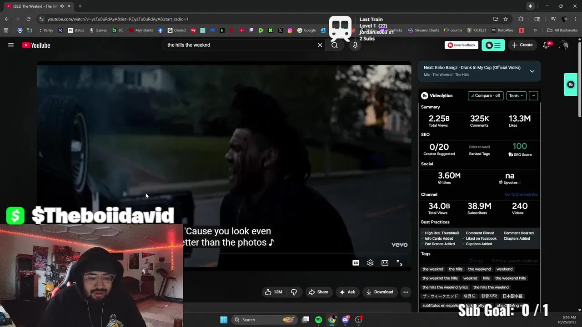Screen dimensions: 582x327
Task: Enter full screen video mode
Action: (x=400, y=263)
